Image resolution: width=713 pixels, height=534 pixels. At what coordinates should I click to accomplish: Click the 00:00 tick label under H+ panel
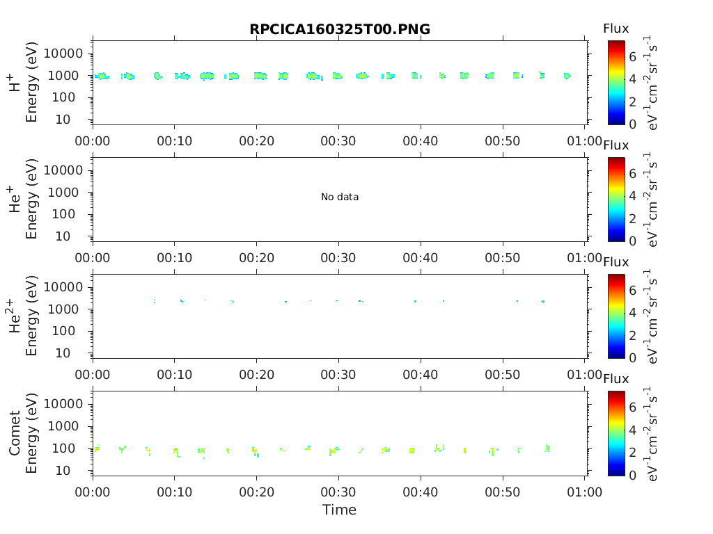(x=93, y=141)
